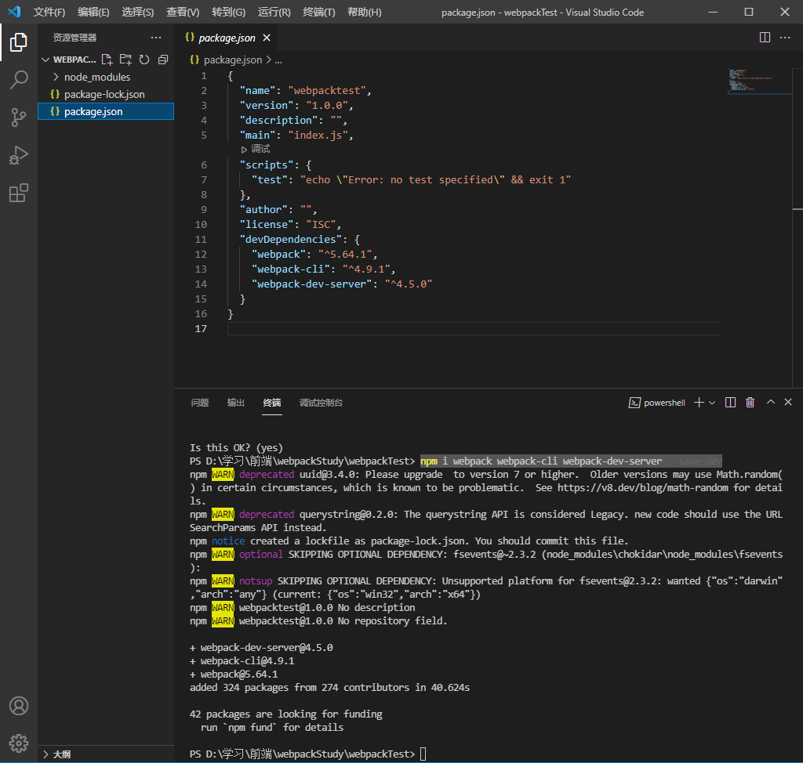Split the editor to the right
803x763 pixels.
[x=765, y=38]
